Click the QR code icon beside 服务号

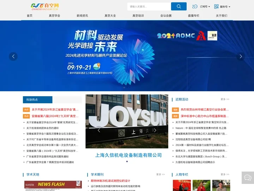pyautogui.click(x=216, y=6)
